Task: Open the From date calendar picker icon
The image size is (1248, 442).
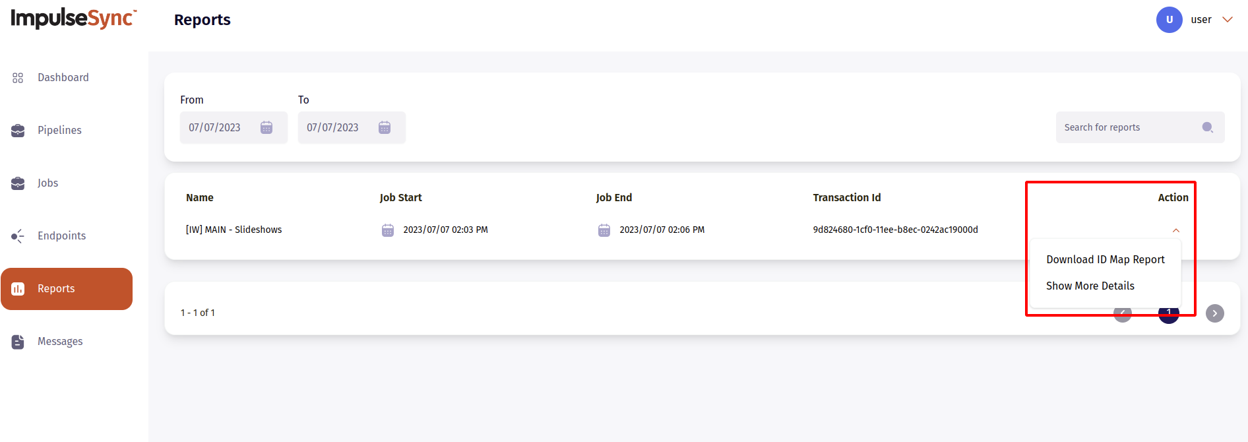Action: (266, 127)
